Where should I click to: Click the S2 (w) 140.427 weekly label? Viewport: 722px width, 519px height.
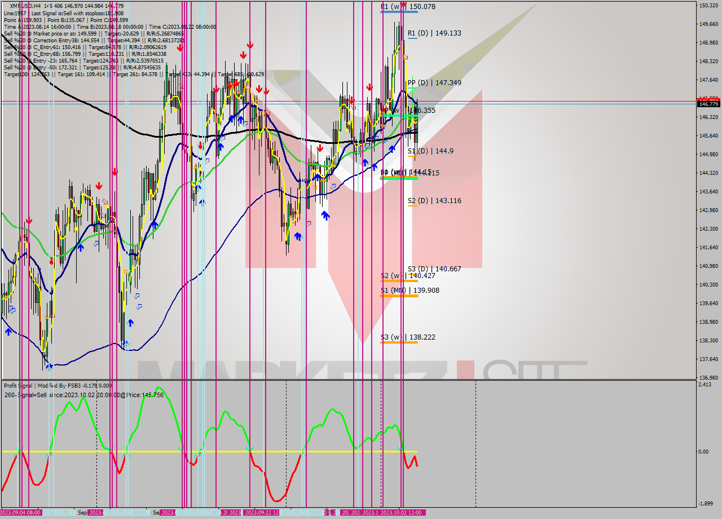(x=408, y=276)
